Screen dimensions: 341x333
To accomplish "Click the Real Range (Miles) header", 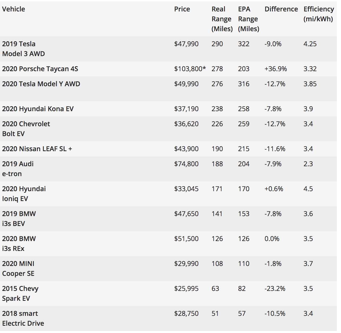I will pos(222,19).
